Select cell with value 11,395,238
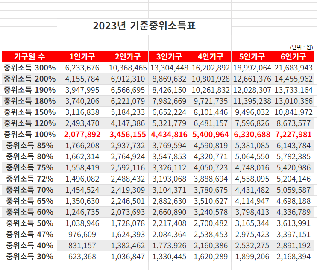Screen dimensions: 317x270 pos(252,101)
